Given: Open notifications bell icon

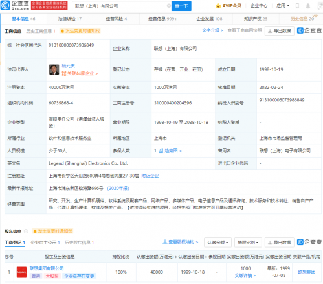Looking at the screenshot, I should (308, 6).
